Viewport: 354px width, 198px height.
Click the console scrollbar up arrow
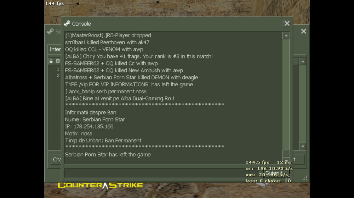(286, 36)
